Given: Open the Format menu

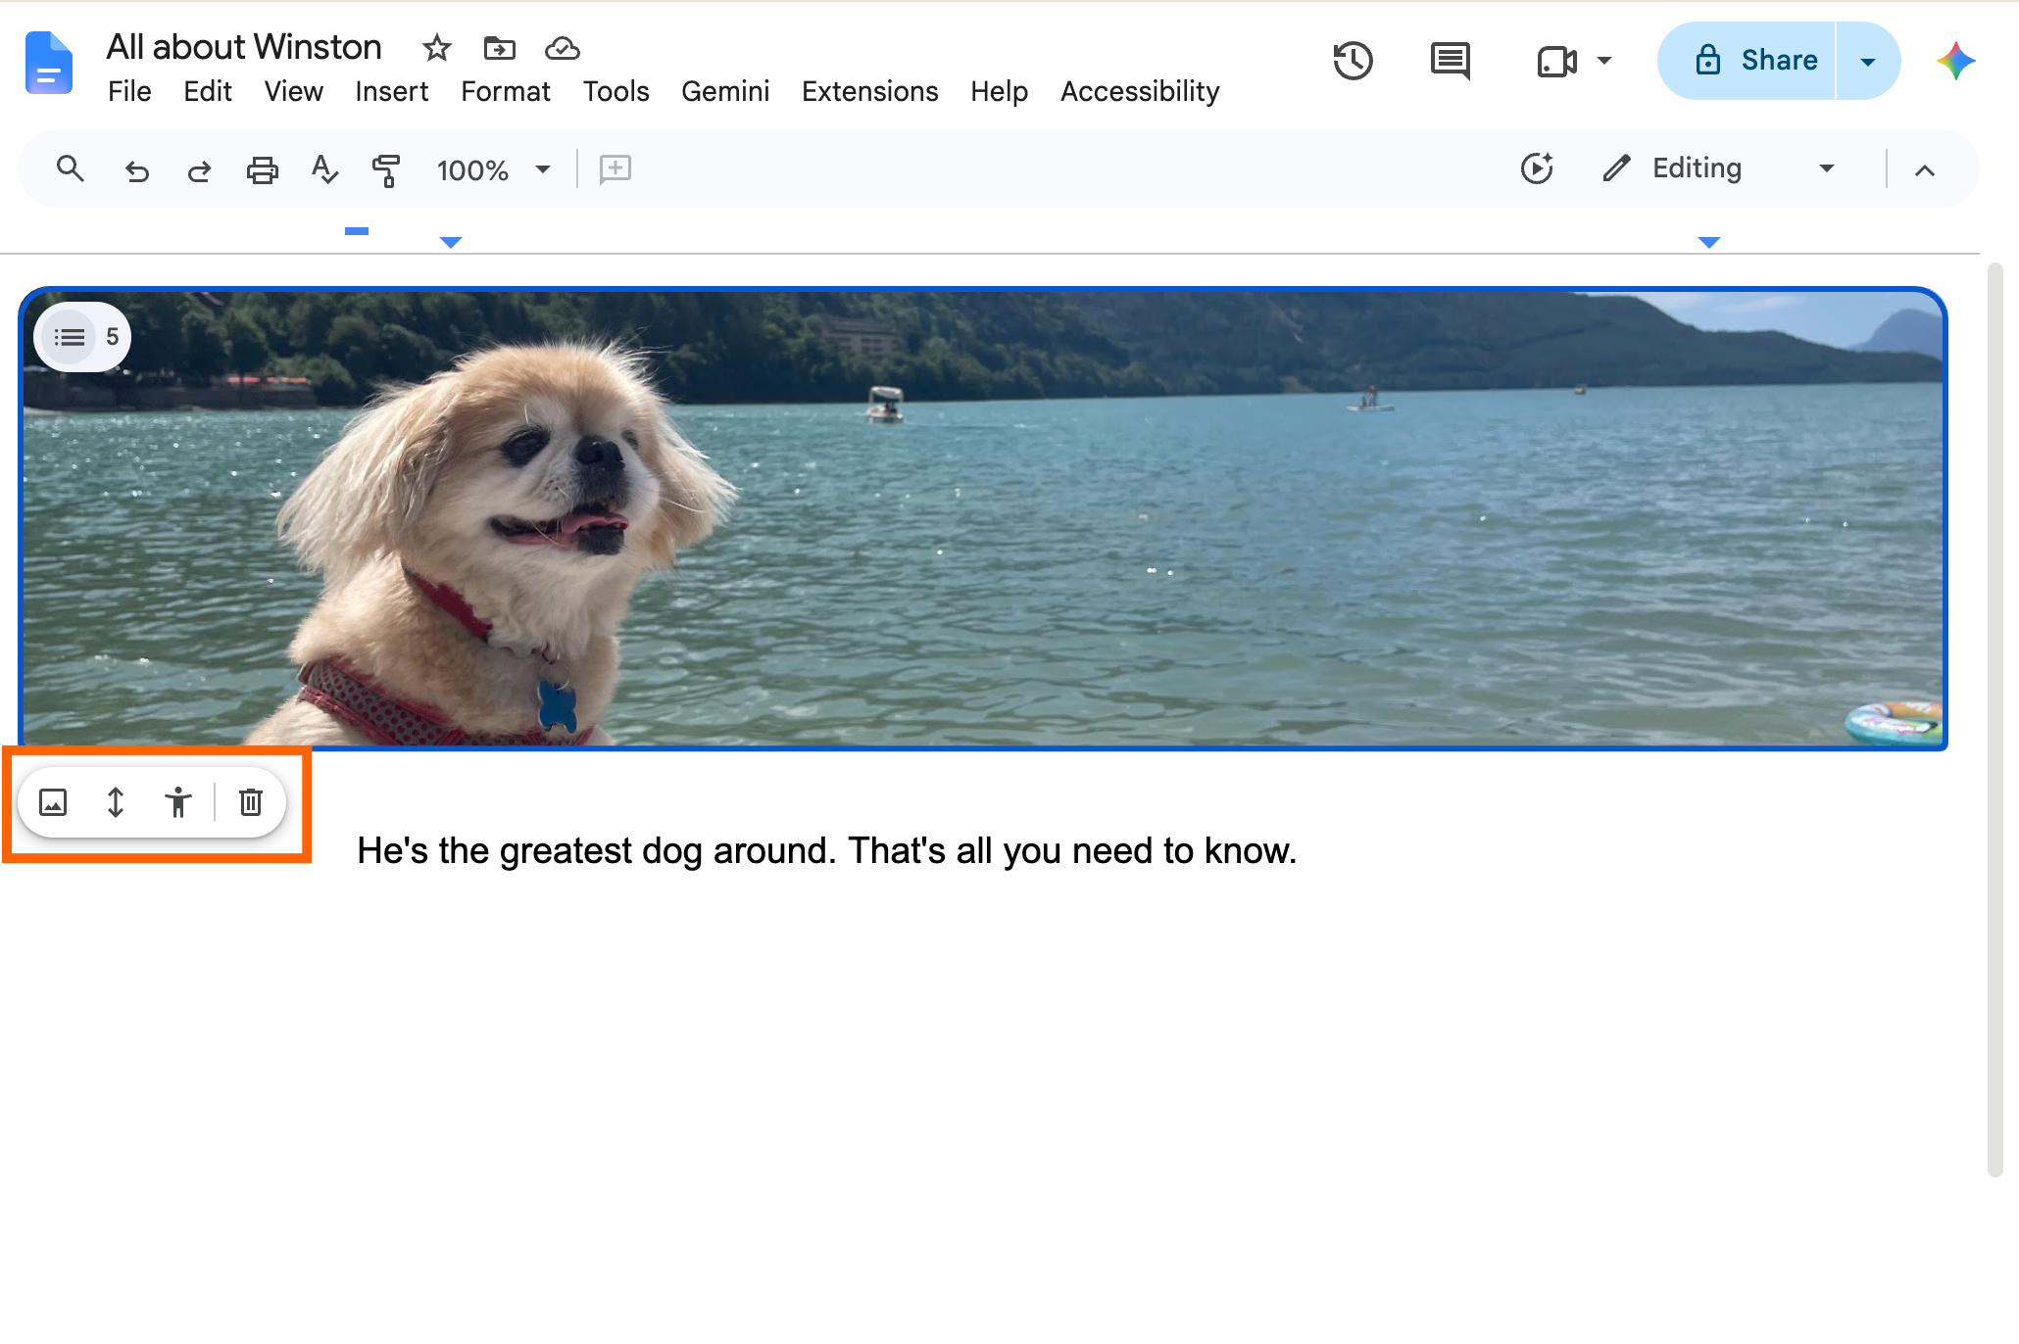Looking at the screenshot, I should (x=506, y=91).
